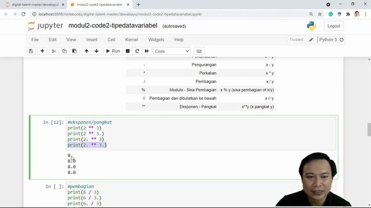Open the Widgets menu
The width and height of the screenshot is (371, 208).
(x=156, y=40)
